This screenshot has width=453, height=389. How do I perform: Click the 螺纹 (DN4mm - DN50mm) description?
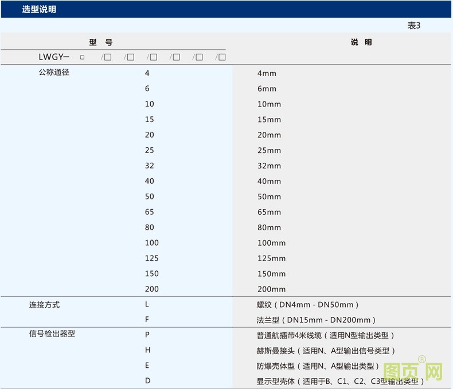pos(308,305)
